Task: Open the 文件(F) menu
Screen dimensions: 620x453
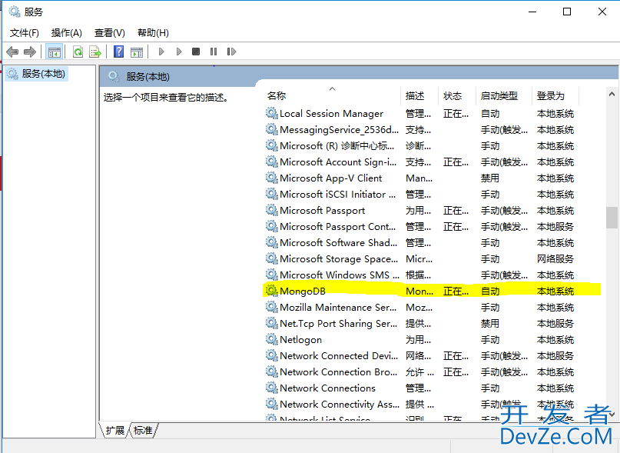Action: (25, 32)
